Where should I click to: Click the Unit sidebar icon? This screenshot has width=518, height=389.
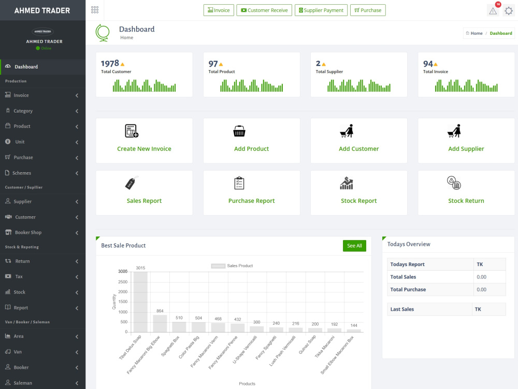[8, 141]
